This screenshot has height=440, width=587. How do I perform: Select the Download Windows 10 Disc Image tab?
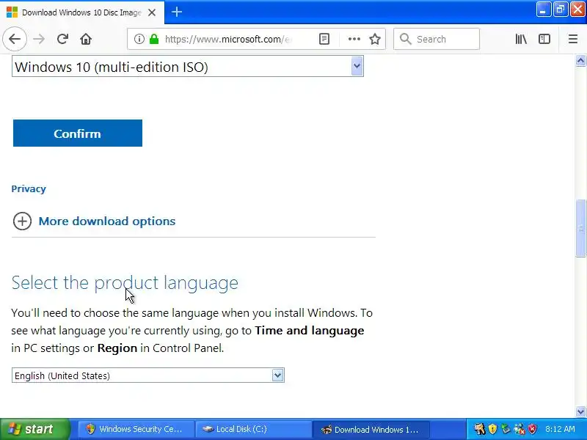pyautogui.click(x=82, y=12)
